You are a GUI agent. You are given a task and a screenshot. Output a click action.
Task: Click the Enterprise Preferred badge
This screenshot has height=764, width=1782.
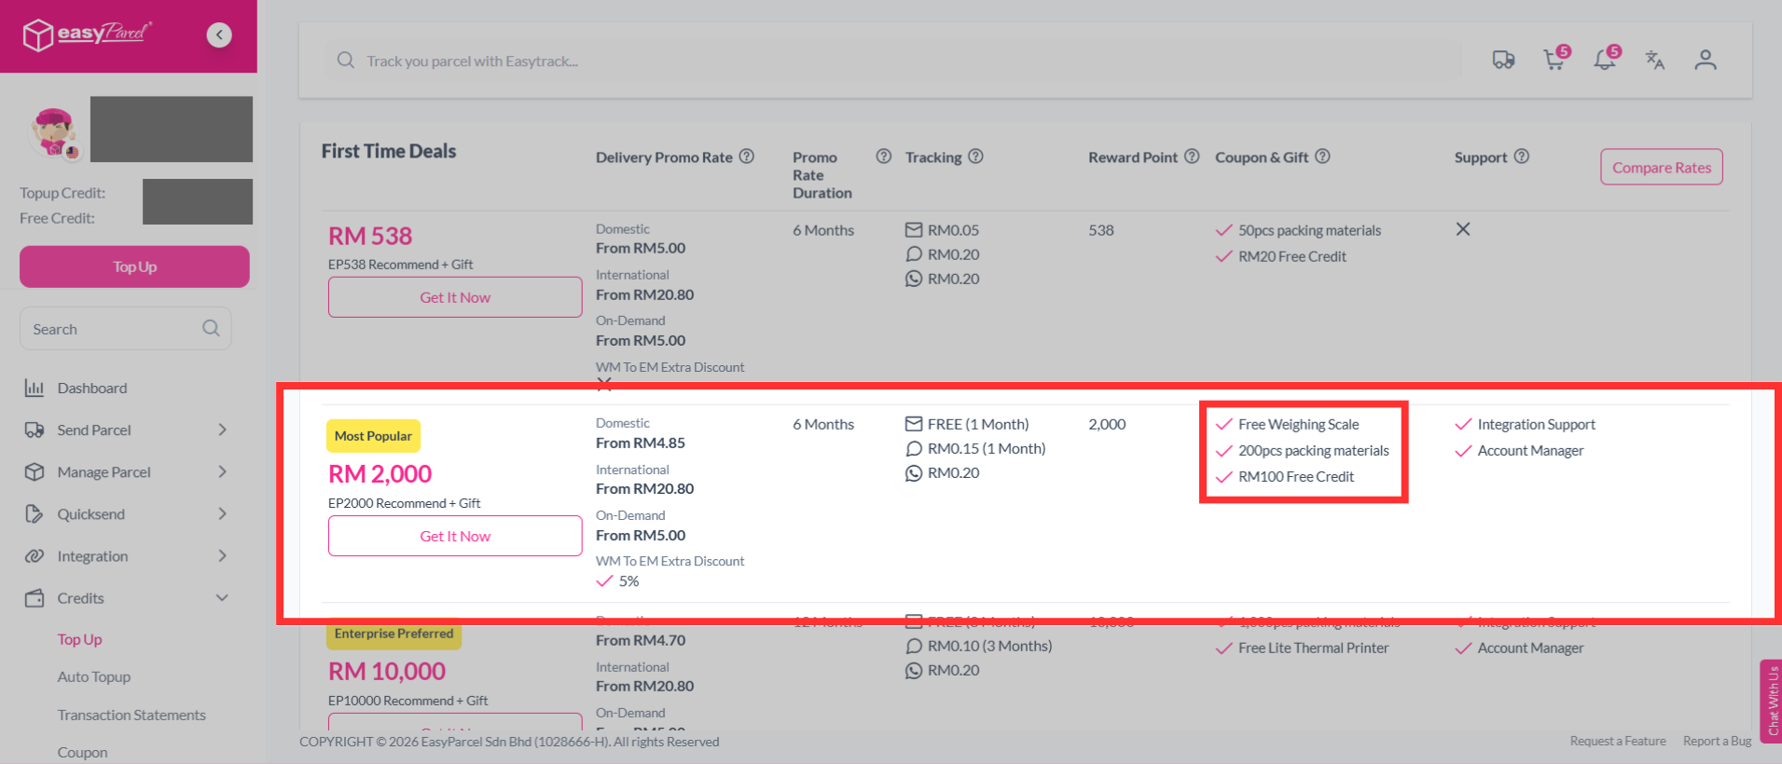click(394, 634)
